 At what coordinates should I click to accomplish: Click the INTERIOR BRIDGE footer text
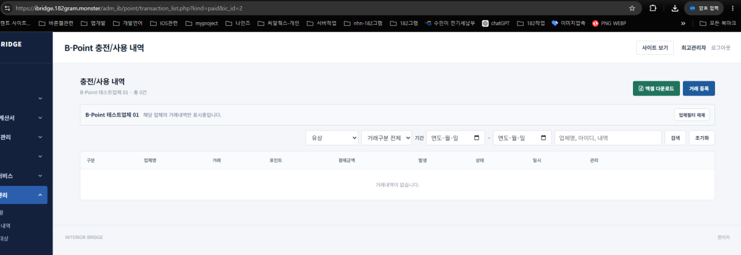tap(84, 237)
